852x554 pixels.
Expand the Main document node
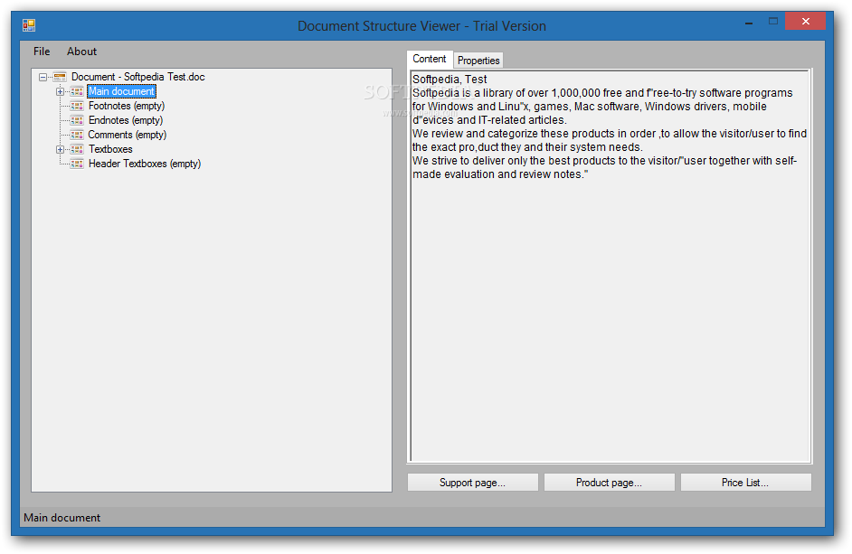tap(61, 92)
